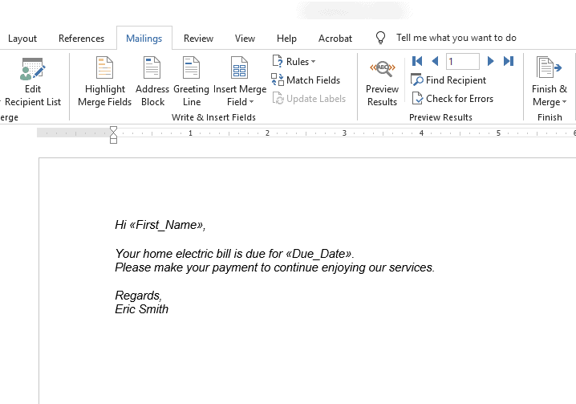Expand Finish & Merge menu

point(550,82)
